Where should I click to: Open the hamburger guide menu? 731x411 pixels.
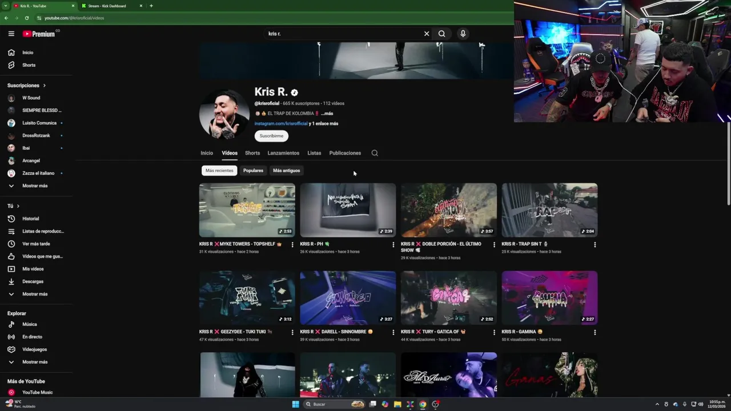click(11, 34)
